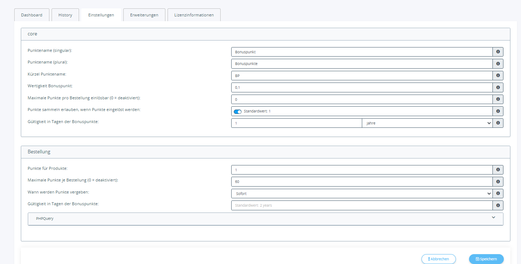Click info icon for Maximale Punkte pro Bestellung einlösbar
Viewport: 521px width, 264px height.
click(498, 99)
